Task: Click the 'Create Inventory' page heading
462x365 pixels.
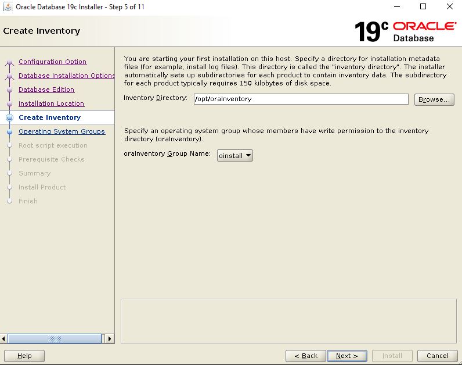Action: [42, 31]
